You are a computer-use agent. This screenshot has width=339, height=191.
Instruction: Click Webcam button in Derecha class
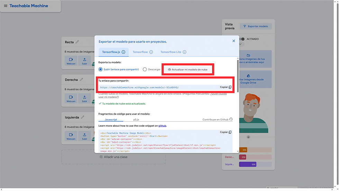point(71,99)
